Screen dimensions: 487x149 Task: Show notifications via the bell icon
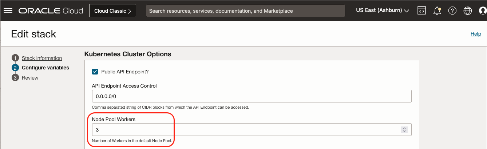(x=437, y=11)
